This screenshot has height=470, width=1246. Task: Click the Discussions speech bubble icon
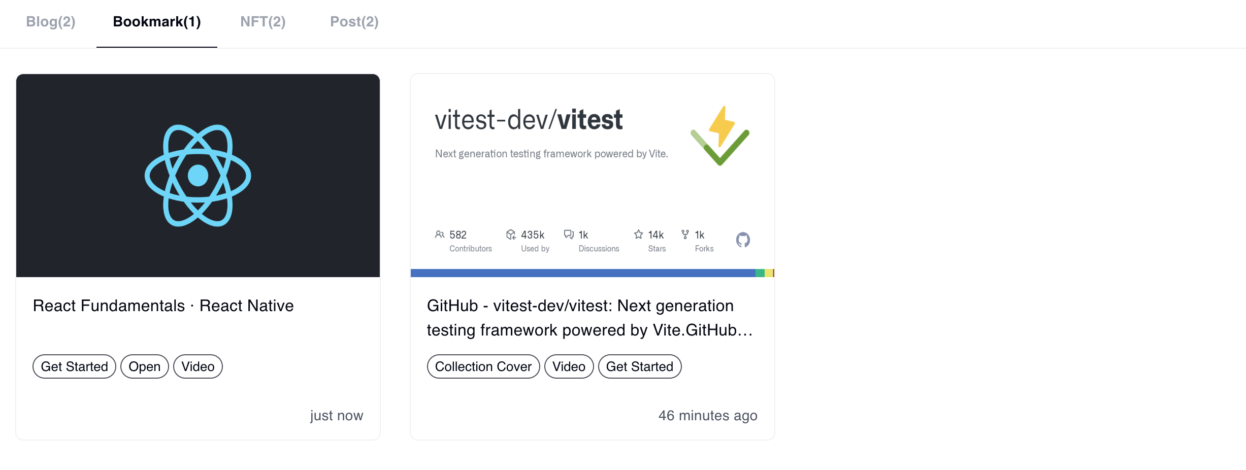[x=569, y=234]
